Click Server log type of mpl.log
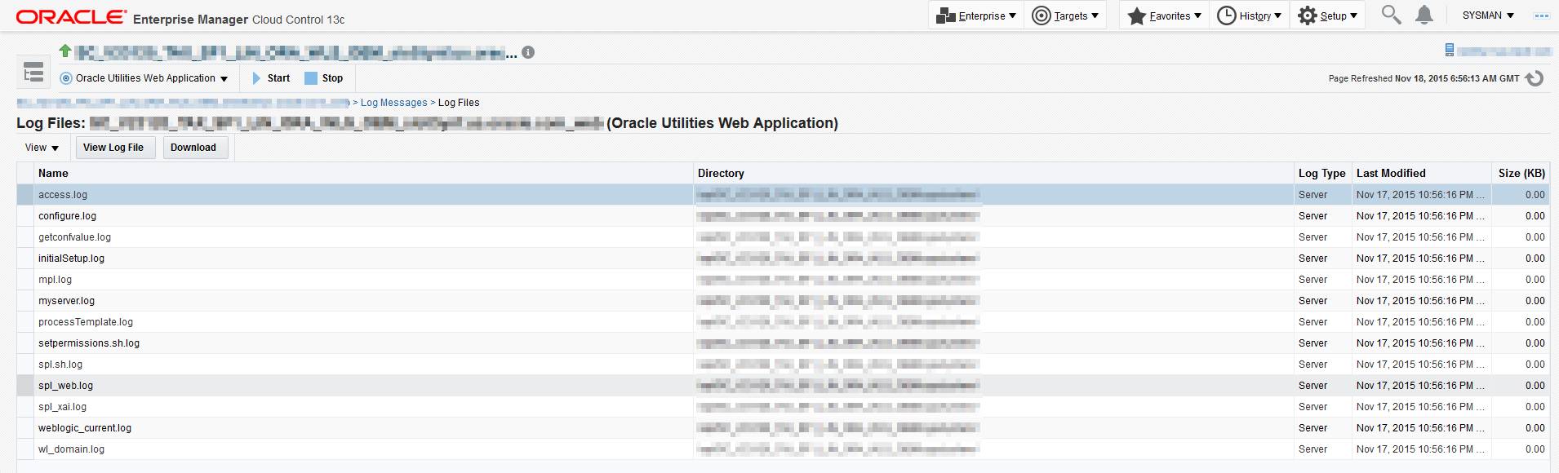This screenshot has height=473, width=1559. 1312,280
